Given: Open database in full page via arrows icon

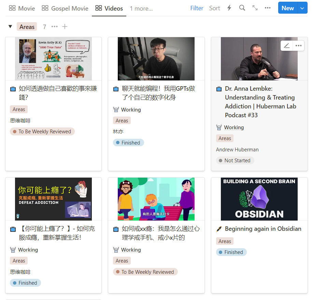Looking at the screenshot, I should 255,8.
